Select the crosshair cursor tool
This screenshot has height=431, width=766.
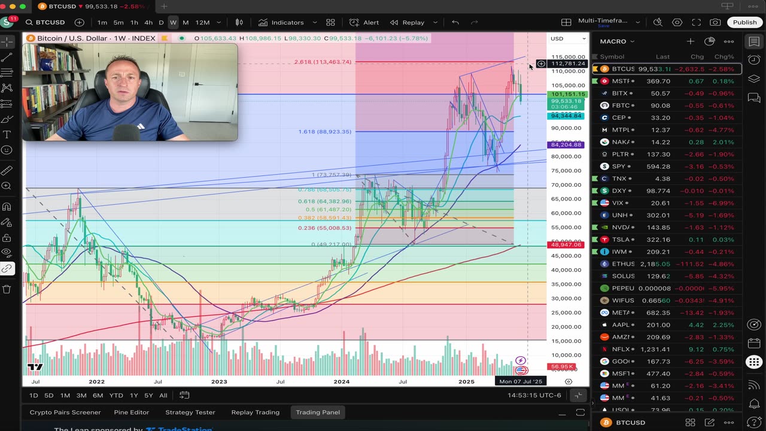[7, 42]
